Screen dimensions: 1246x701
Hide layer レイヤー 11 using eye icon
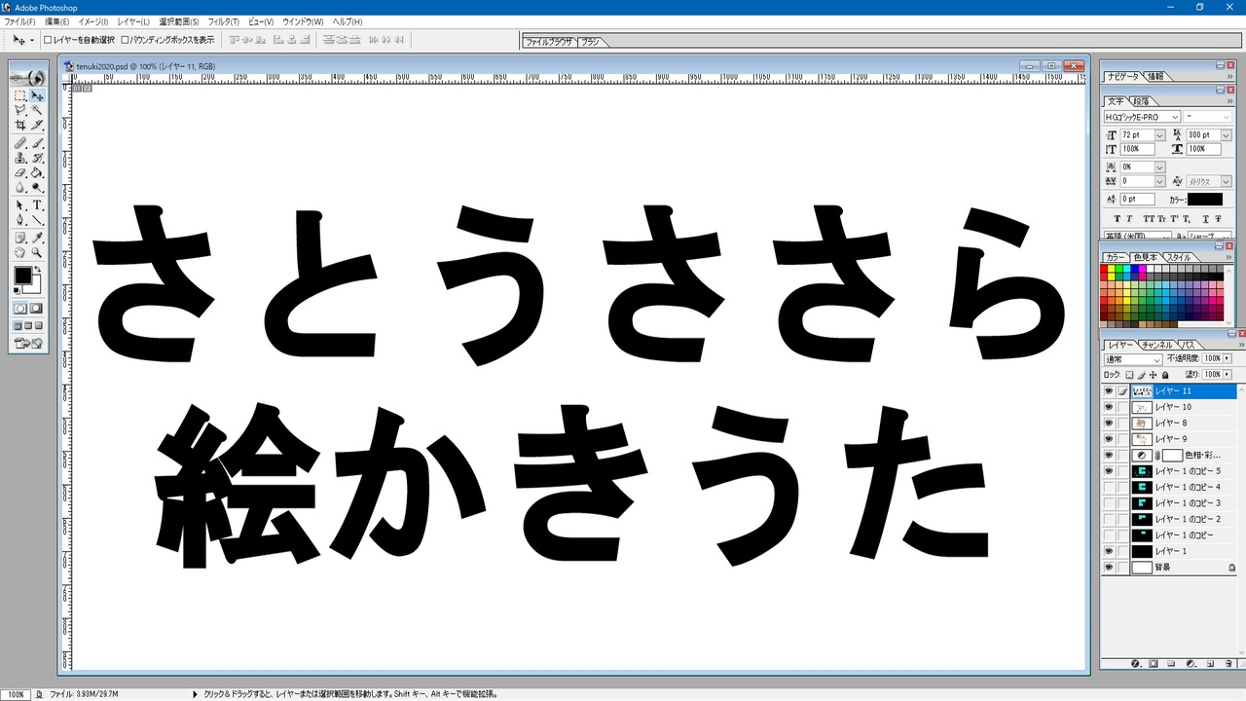(x=1108, y=391)
